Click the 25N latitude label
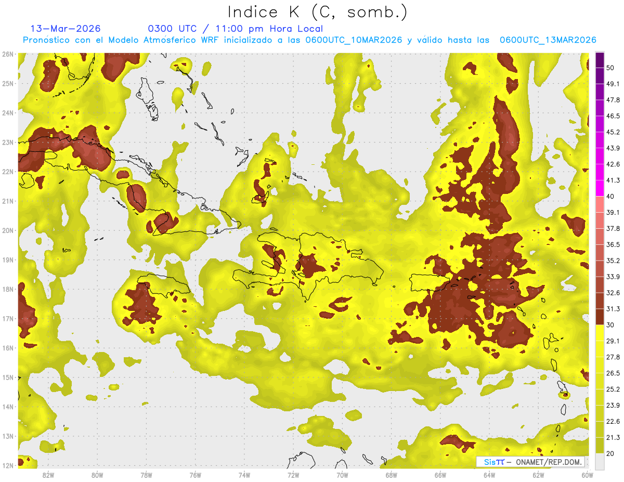Screen dimensions: 624x482 tap(8, 83)
